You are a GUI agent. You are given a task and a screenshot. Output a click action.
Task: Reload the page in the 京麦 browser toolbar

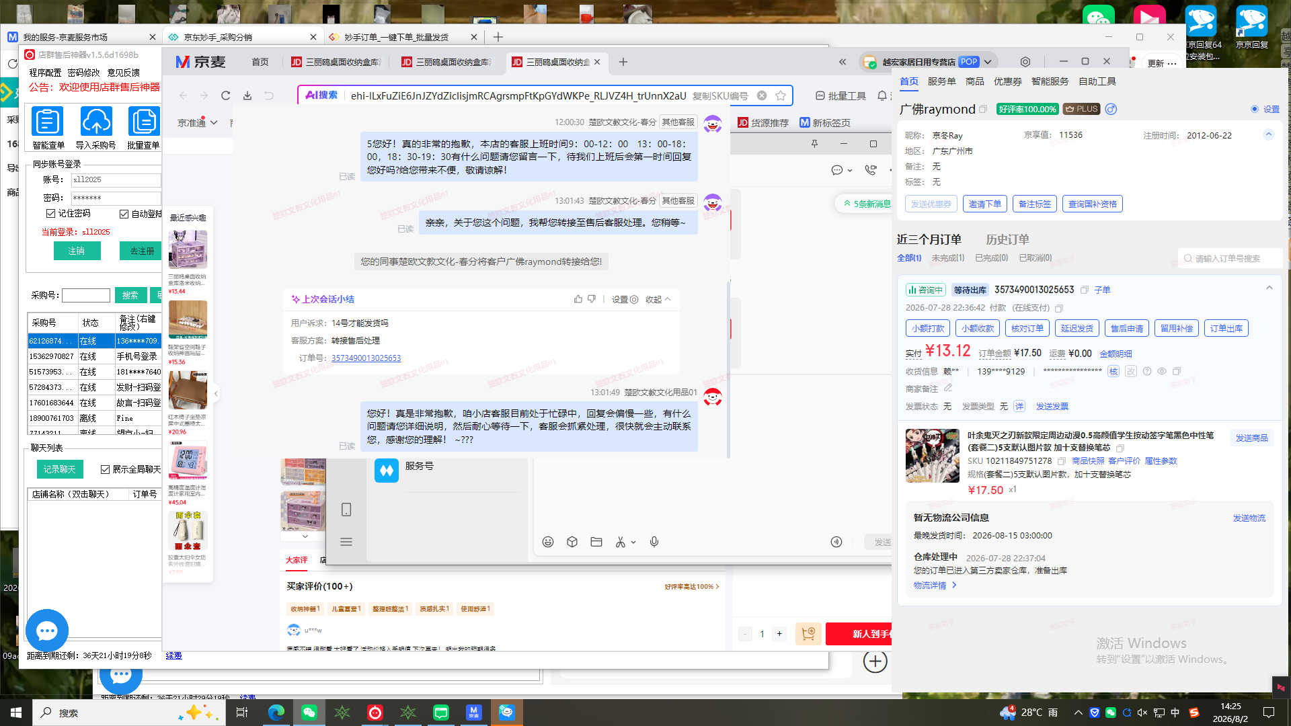point(226,96)
